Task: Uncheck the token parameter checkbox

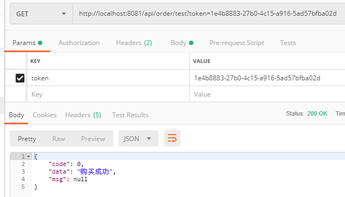Action: (20, 78)
